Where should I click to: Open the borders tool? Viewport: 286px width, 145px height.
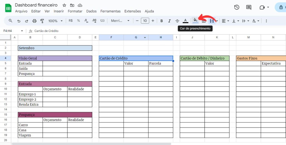[204, 21]
